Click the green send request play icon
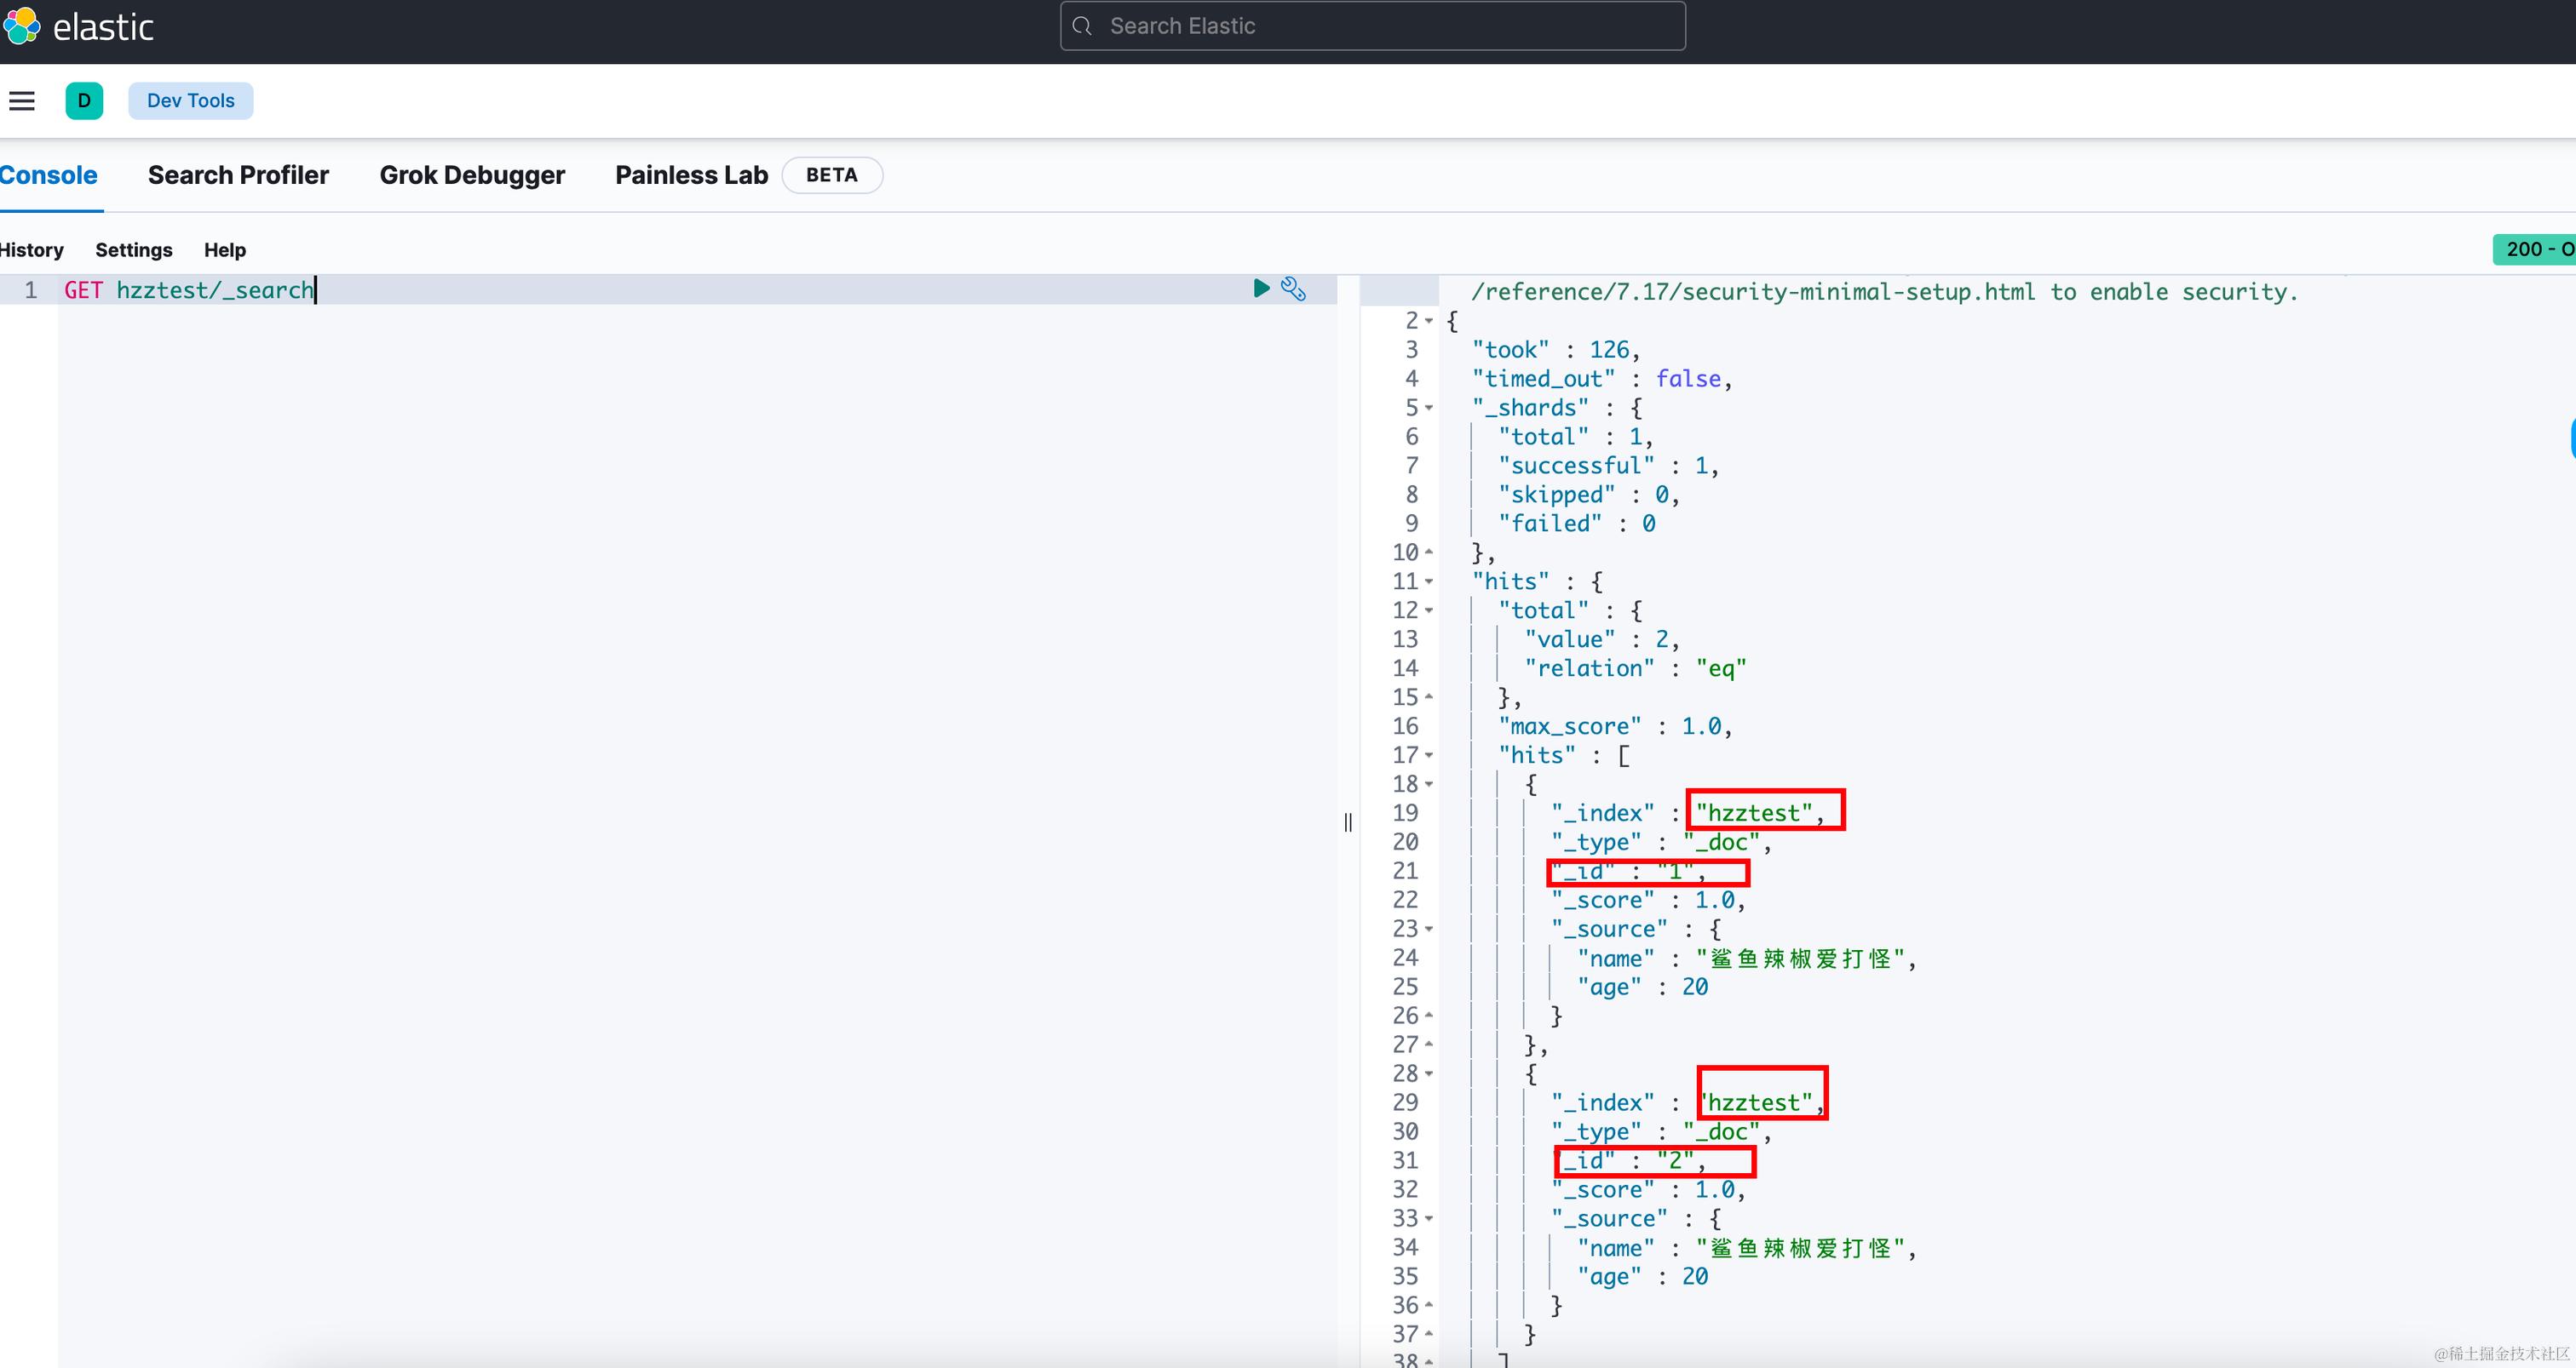Viewport: 2576px width, 1368px height. 1261,289
